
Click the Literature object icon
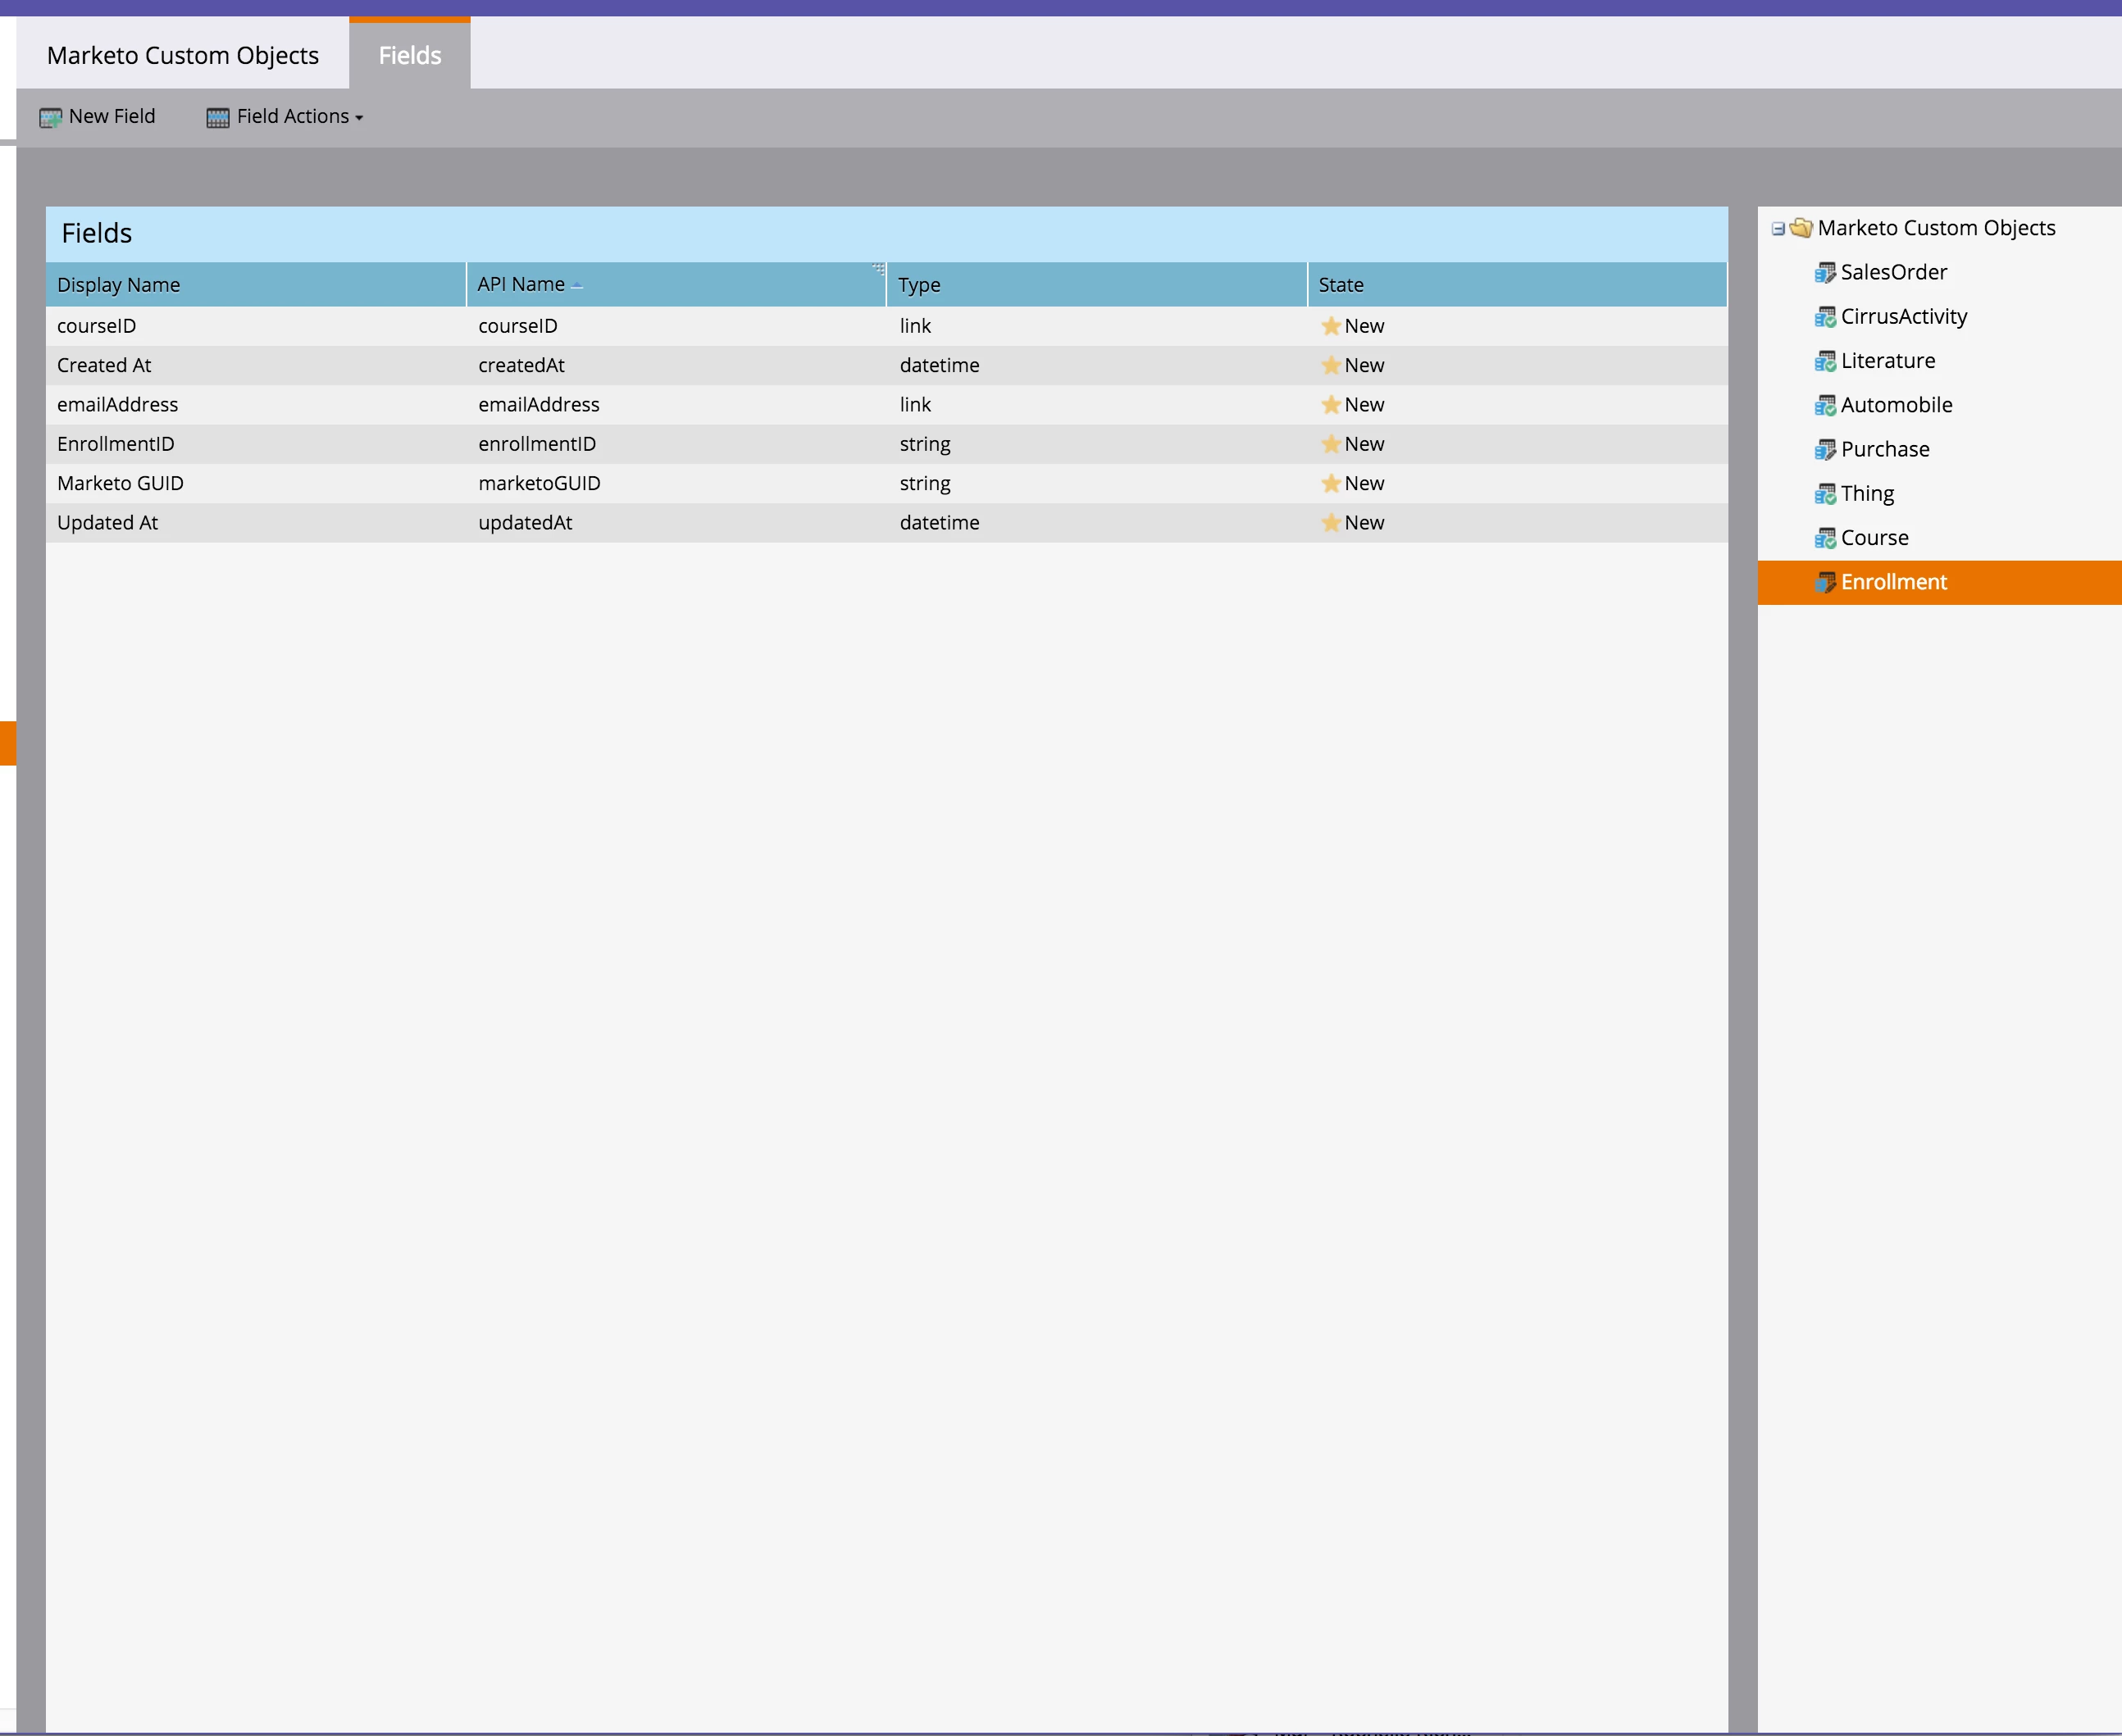coord(1825,361)
